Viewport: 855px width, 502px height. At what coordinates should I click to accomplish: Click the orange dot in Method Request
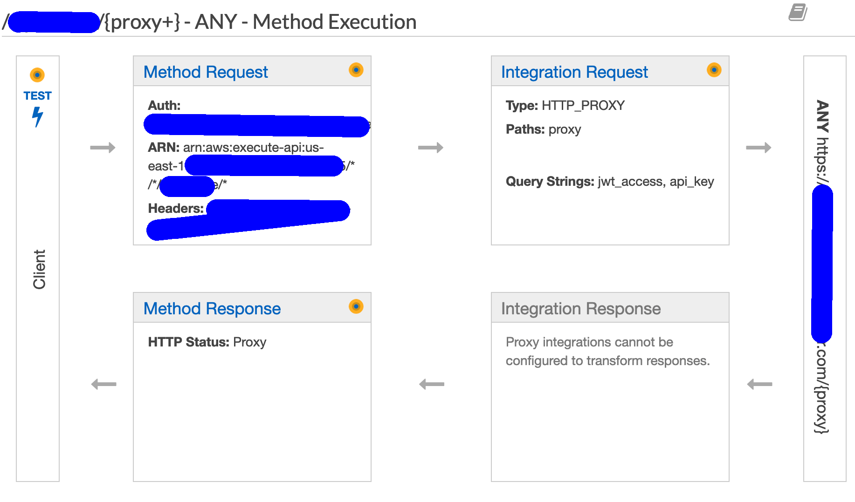356,70
